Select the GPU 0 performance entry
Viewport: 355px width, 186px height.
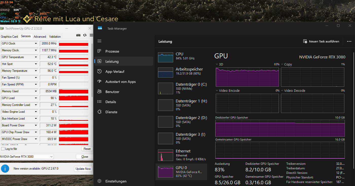click(x=182, y=172)
